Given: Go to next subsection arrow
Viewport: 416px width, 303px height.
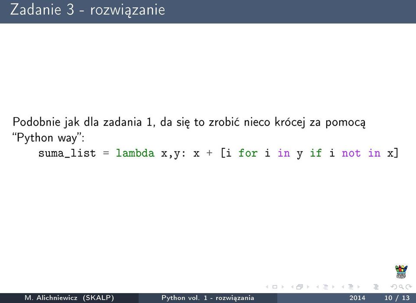Looking at the screenshot, I should point(333,287).
